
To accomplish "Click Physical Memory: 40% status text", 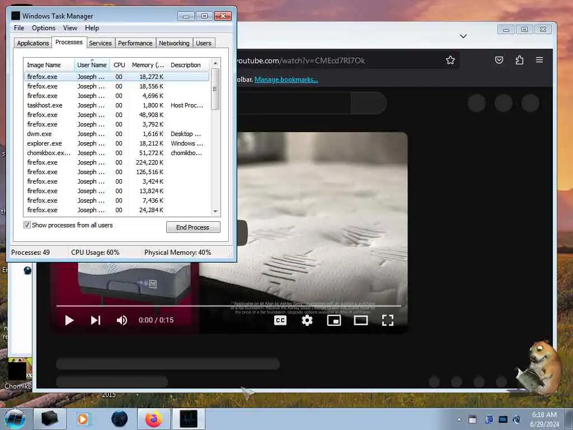I will click(177, 253).
